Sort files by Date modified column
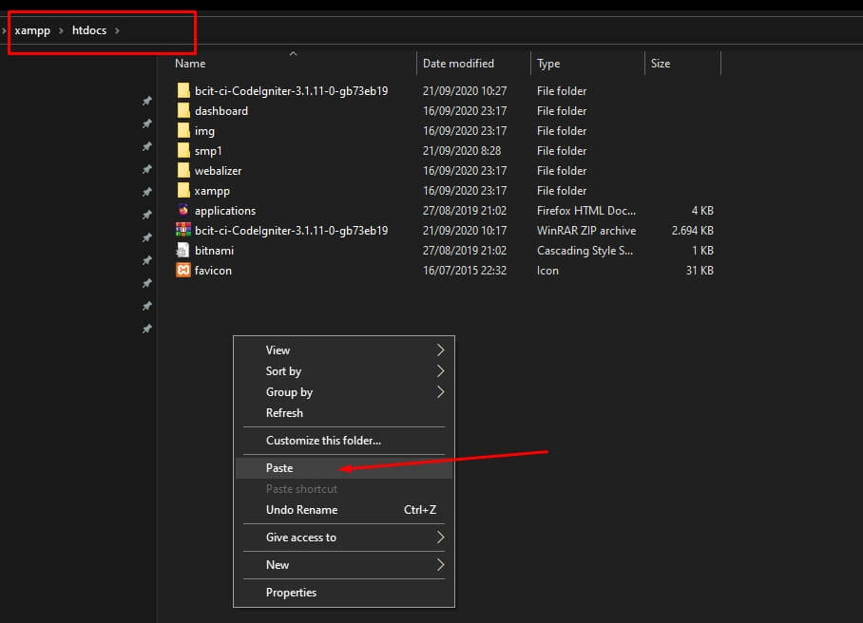863x623 pixels. (x=458, y=64)
